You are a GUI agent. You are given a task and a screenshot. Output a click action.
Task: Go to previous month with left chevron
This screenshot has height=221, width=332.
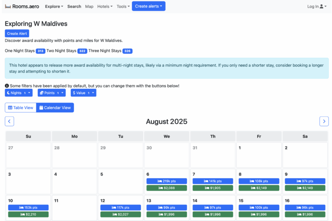click(9, 121)
